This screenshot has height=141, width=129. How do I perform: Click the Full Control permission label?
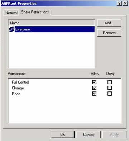(20, 82)
